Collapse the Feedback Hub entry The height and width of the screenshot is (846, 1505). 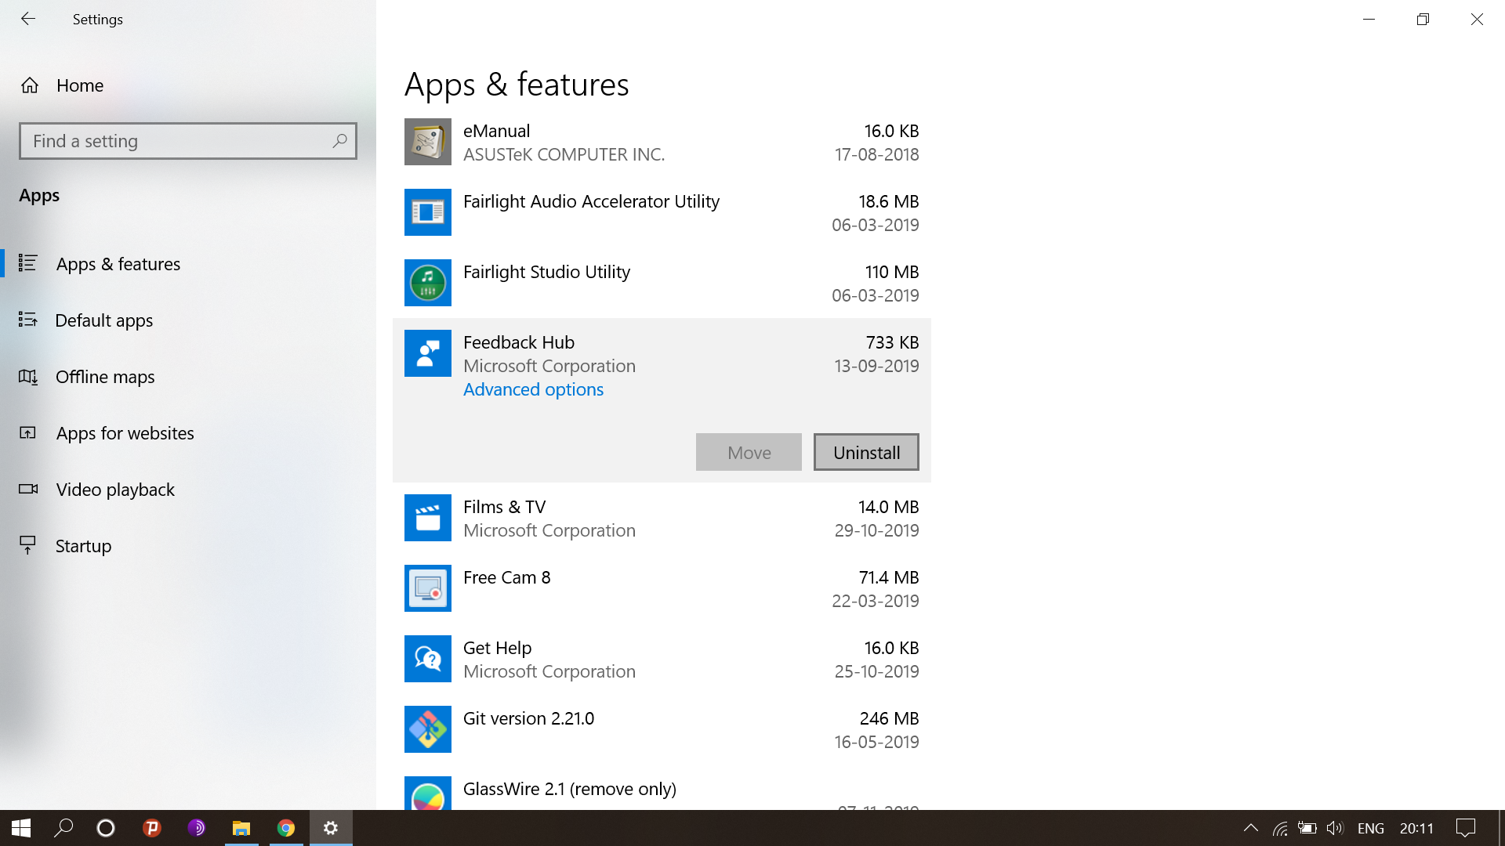661,353
